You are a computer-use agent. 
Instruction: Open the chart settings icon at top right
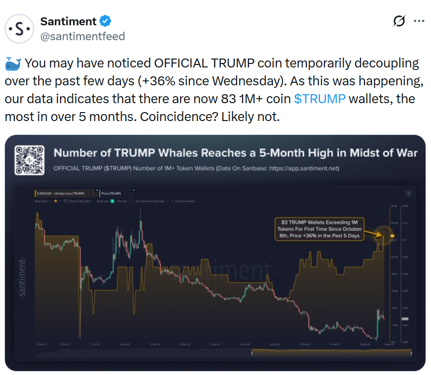409,193
